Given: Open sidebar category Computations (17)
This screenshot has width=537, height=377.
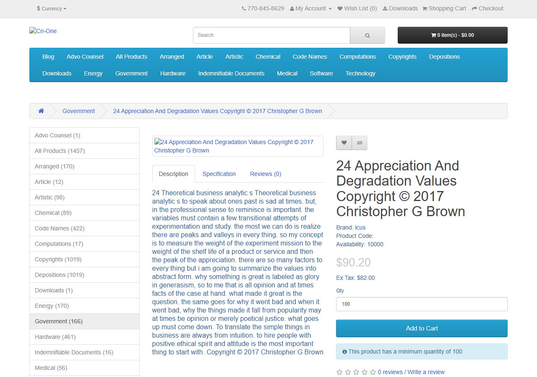Looking at the screenshot, I should (x=84, y=244).
